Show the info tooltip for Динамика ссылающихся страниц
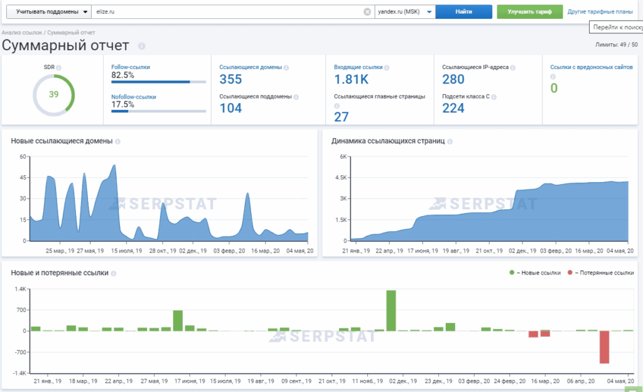 pyautogui.click(x=450, y=141)
